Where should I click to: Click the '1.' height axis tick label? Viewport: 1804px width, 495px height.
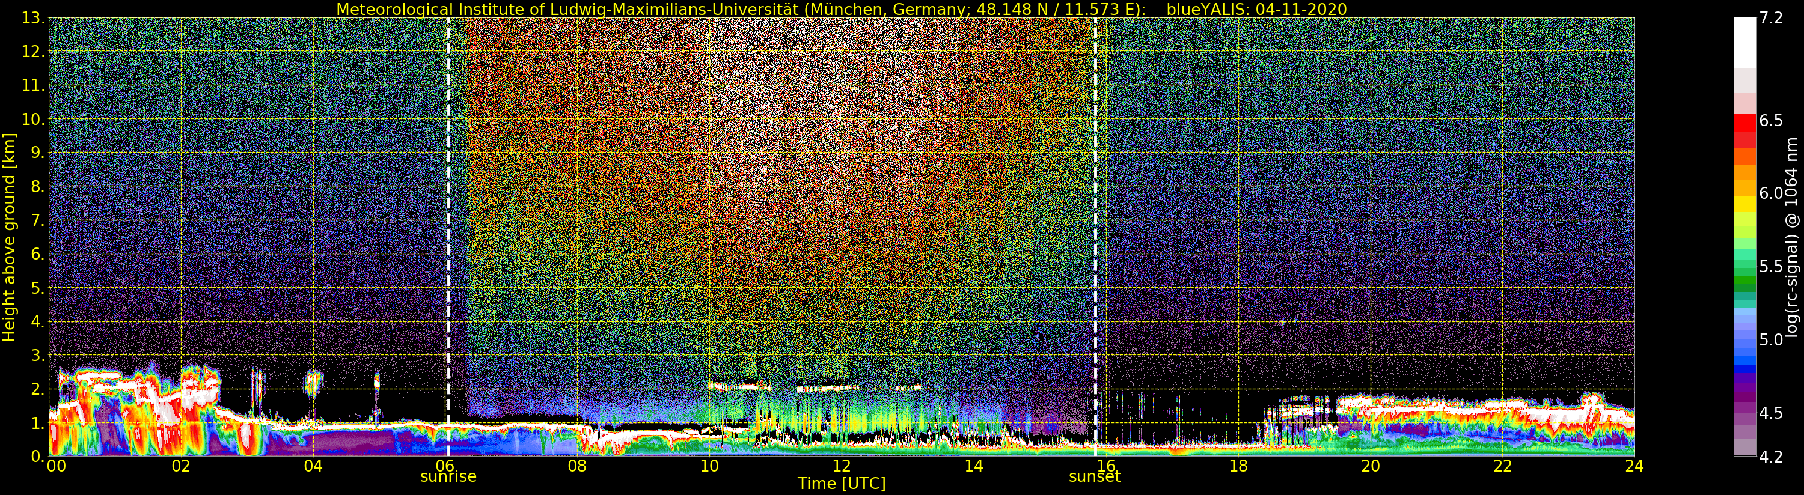point(37,423)
